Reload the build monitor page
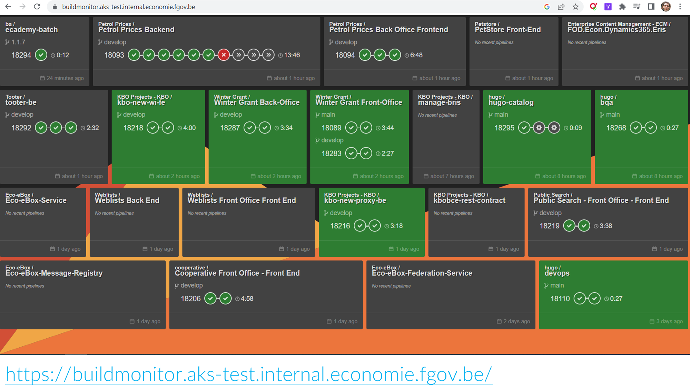The height and width of the screenshot is (388, 690). [37, 7]
